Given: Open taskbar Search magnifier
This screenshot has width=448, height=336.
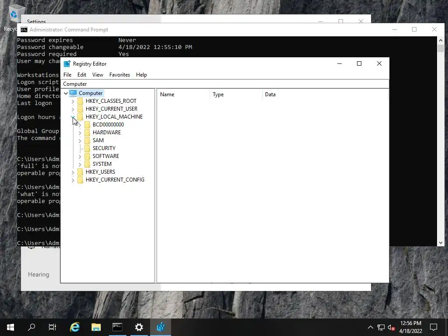Looking at the screenshot, I should coord(31,327).
